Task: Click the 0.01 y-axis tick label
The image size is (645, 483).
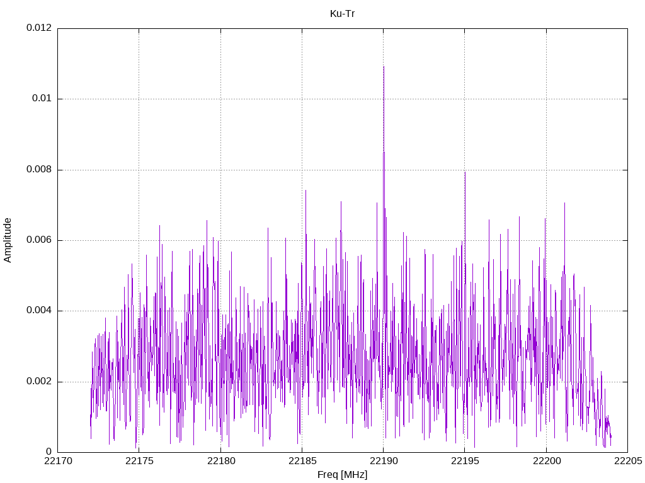Action: pos(42,99)
